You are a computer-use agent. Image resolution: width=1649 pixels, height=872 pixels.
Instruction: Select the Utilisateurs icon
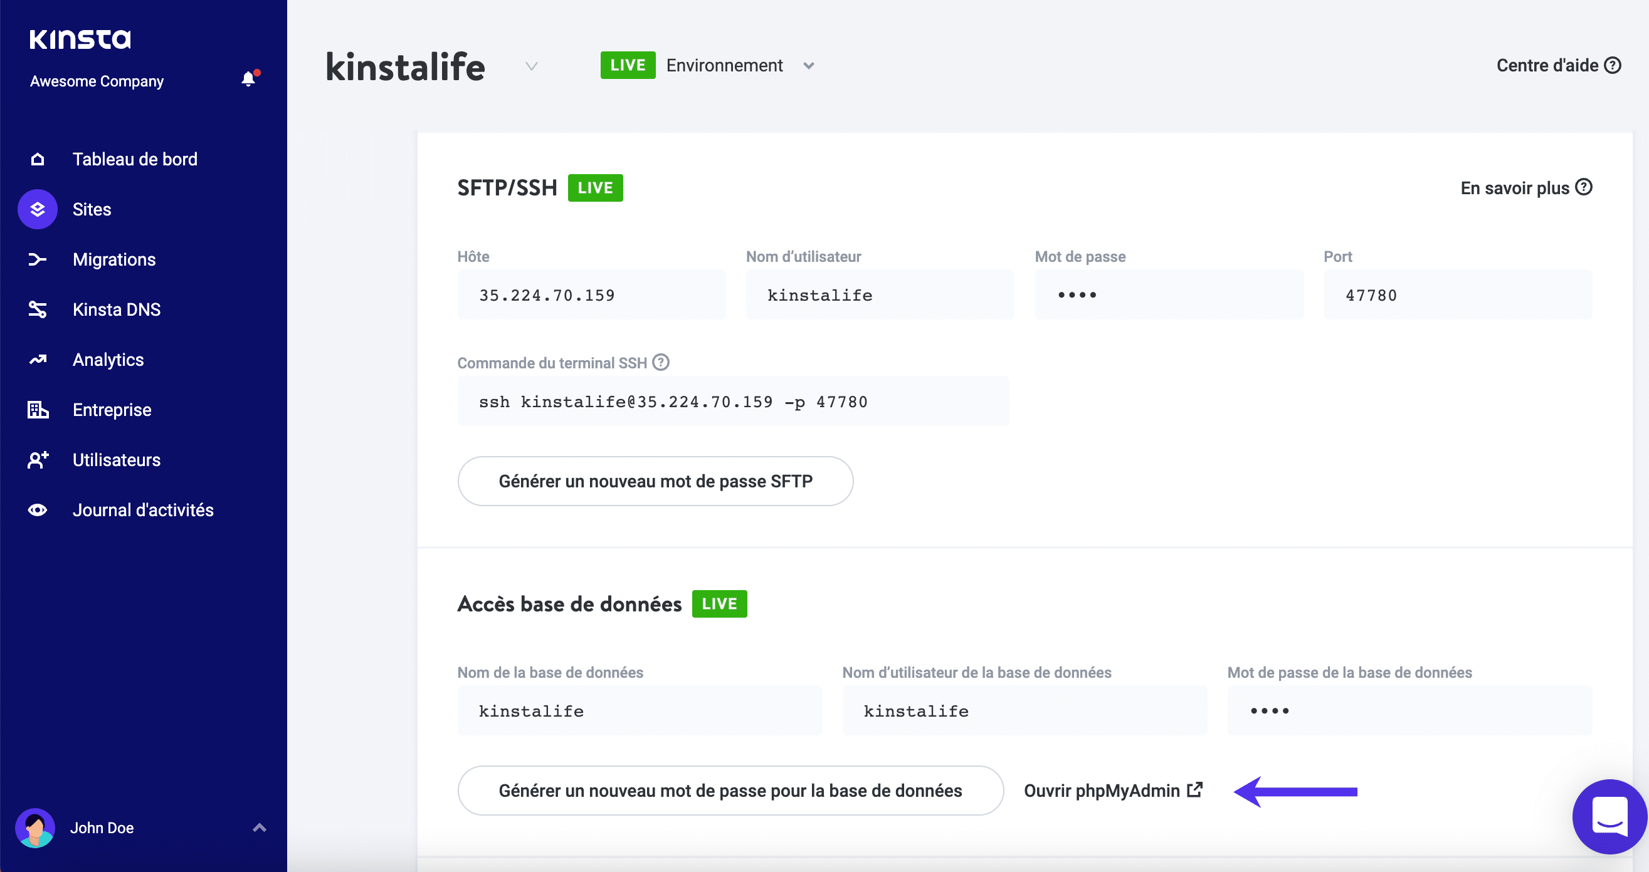37,459
